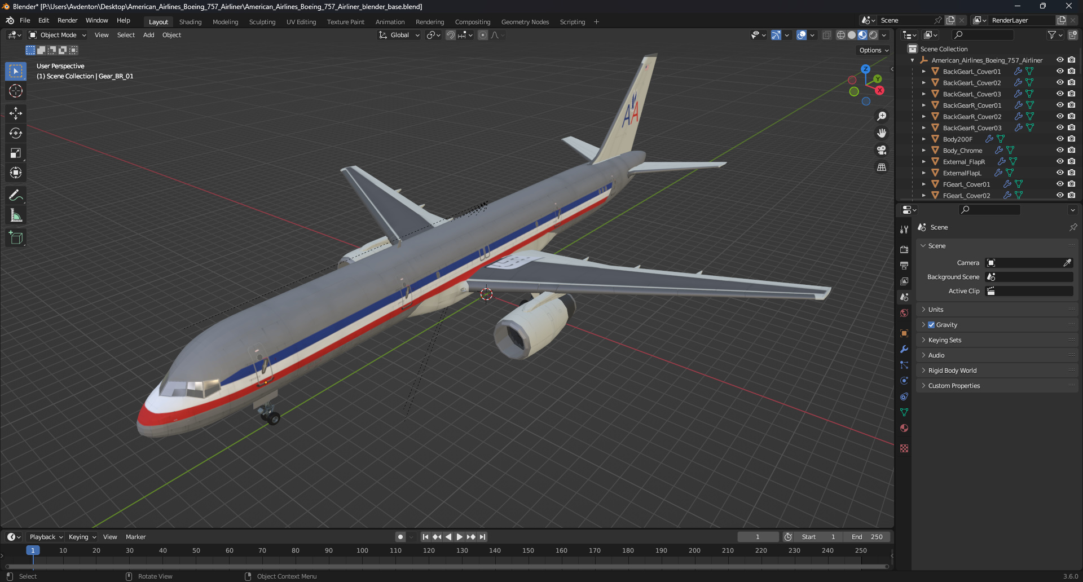Hide Body200F eye icon
Image resolution: width=1083 pixels, height=582 pixels.
coord(1060,139)
